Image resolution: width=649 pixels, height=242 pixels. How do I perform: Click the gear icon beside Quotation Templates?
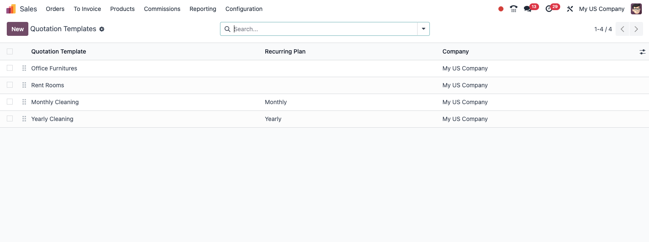point(102,29)
